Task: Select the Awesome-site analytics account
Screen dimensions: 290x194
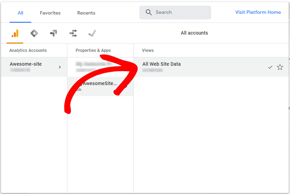Action: click(x=34, y=67)
